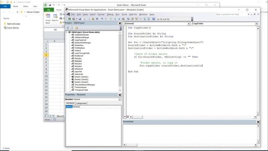The width and height of the screenshot is (268, 151).
Task: Select ThisWorkbook in the project tree
Action: (x=80, y=87)
